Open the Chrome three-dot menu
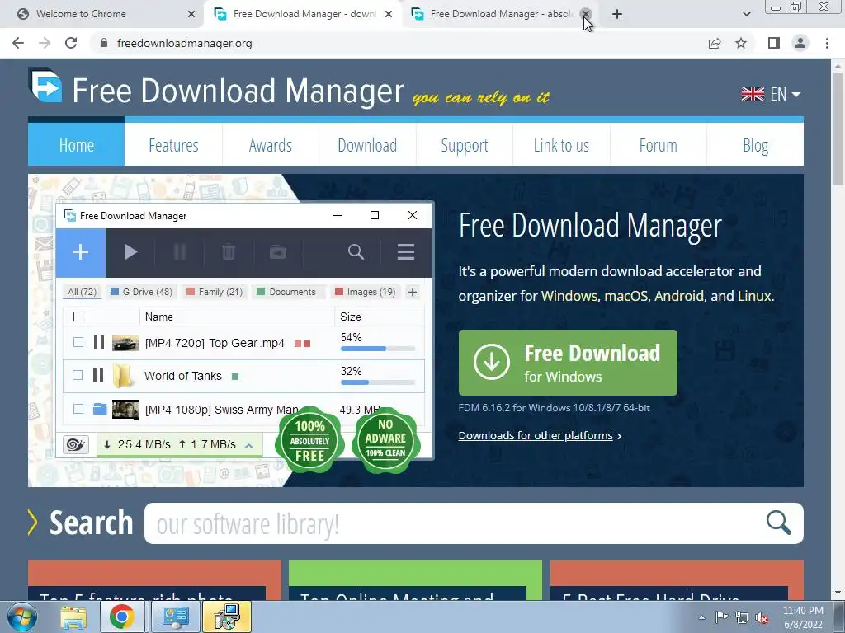The width and height of the screenshot is (845, 633). click(827, 43)
